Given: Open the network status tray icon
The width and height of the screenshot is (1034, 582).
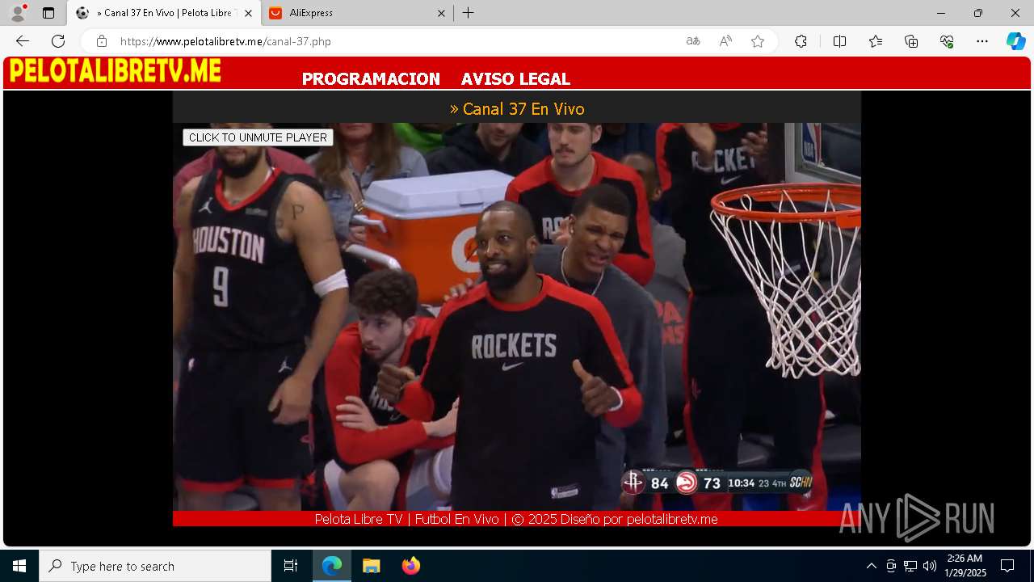Looking at the screenshot, I should 910,566.
